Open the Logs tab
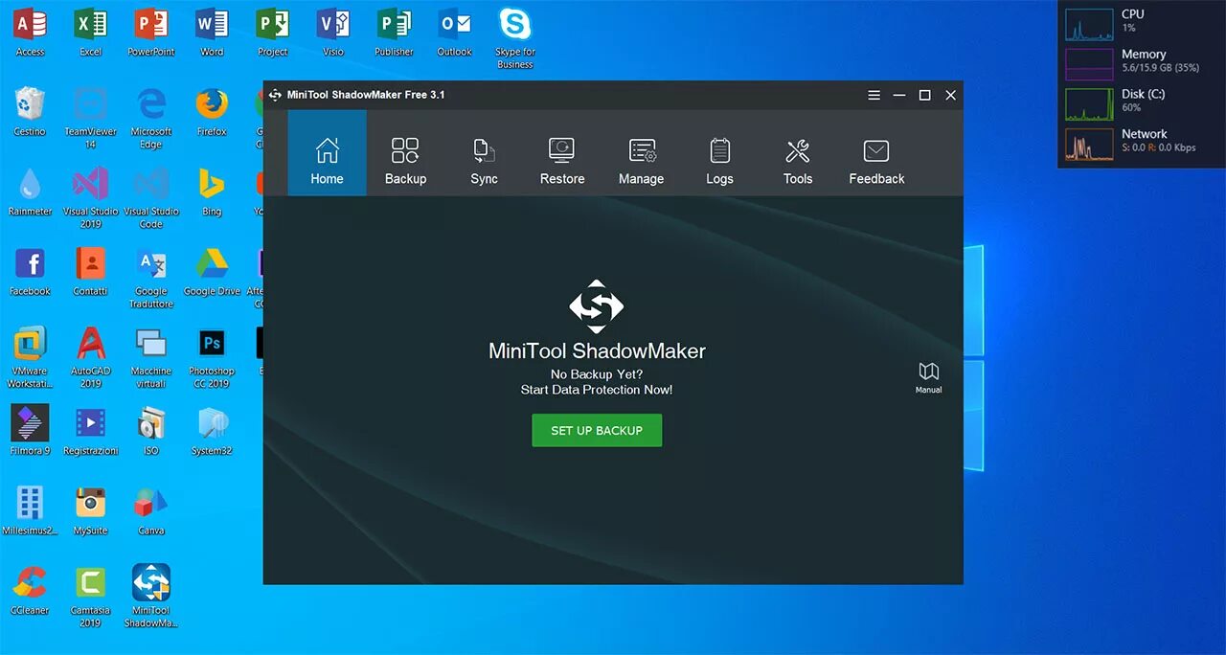Viewport: 1226px width, 655px height. click(x=719, y=153)
